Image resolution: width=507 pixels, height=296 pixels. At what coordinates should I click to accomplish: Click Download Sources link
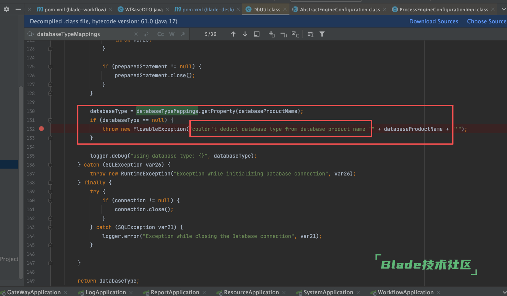(433, 21)
